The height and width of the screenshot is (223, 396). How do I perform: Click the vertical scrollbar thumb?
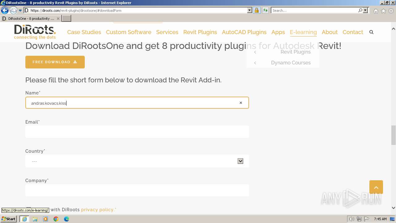coord(394,135)
